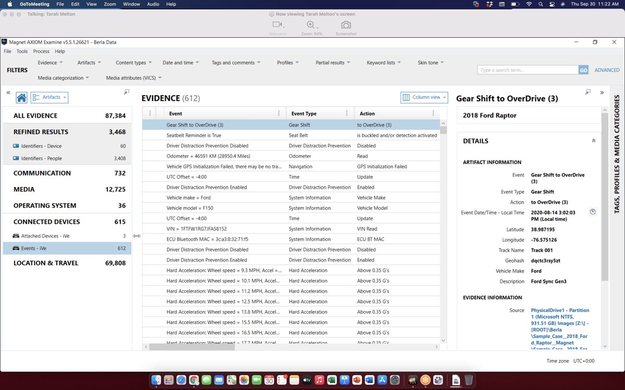Open the Skin tone filter dropdown

pyautogui.click(x=431, y=62)
